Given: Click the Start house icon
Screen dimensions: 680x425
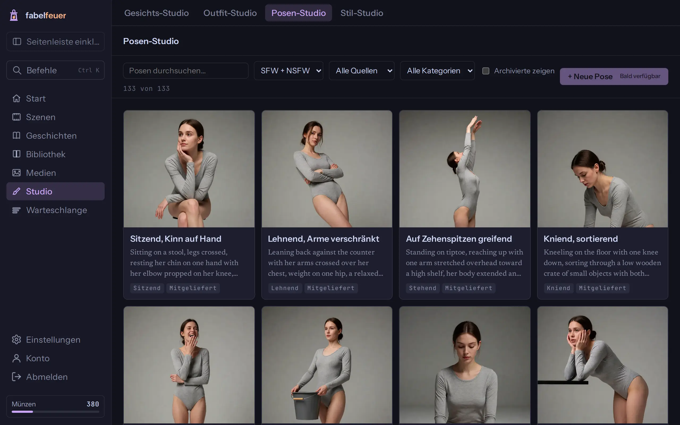Looking at the screenshot, I should (x=16, y=98).
